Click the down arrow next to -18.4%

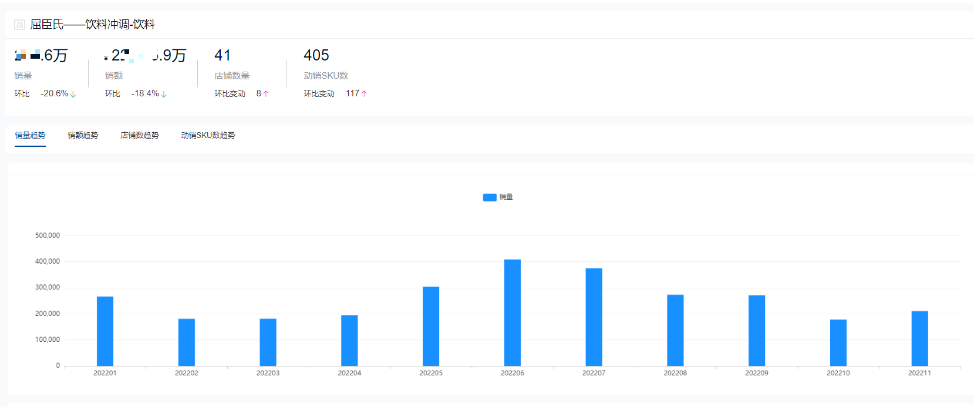click(164, 94)
